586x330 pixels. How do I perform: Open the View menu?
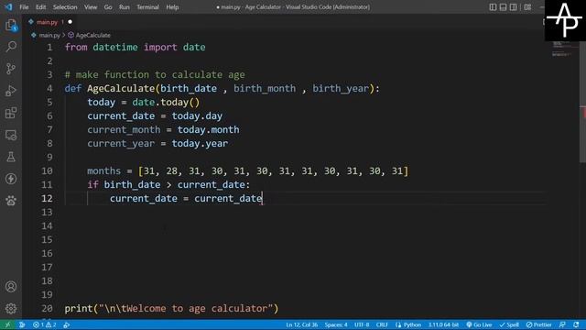tap(91, 7)
